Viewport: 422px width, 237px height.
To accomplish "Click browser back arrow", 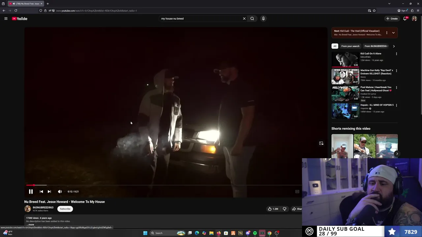I will pos(4,11).
